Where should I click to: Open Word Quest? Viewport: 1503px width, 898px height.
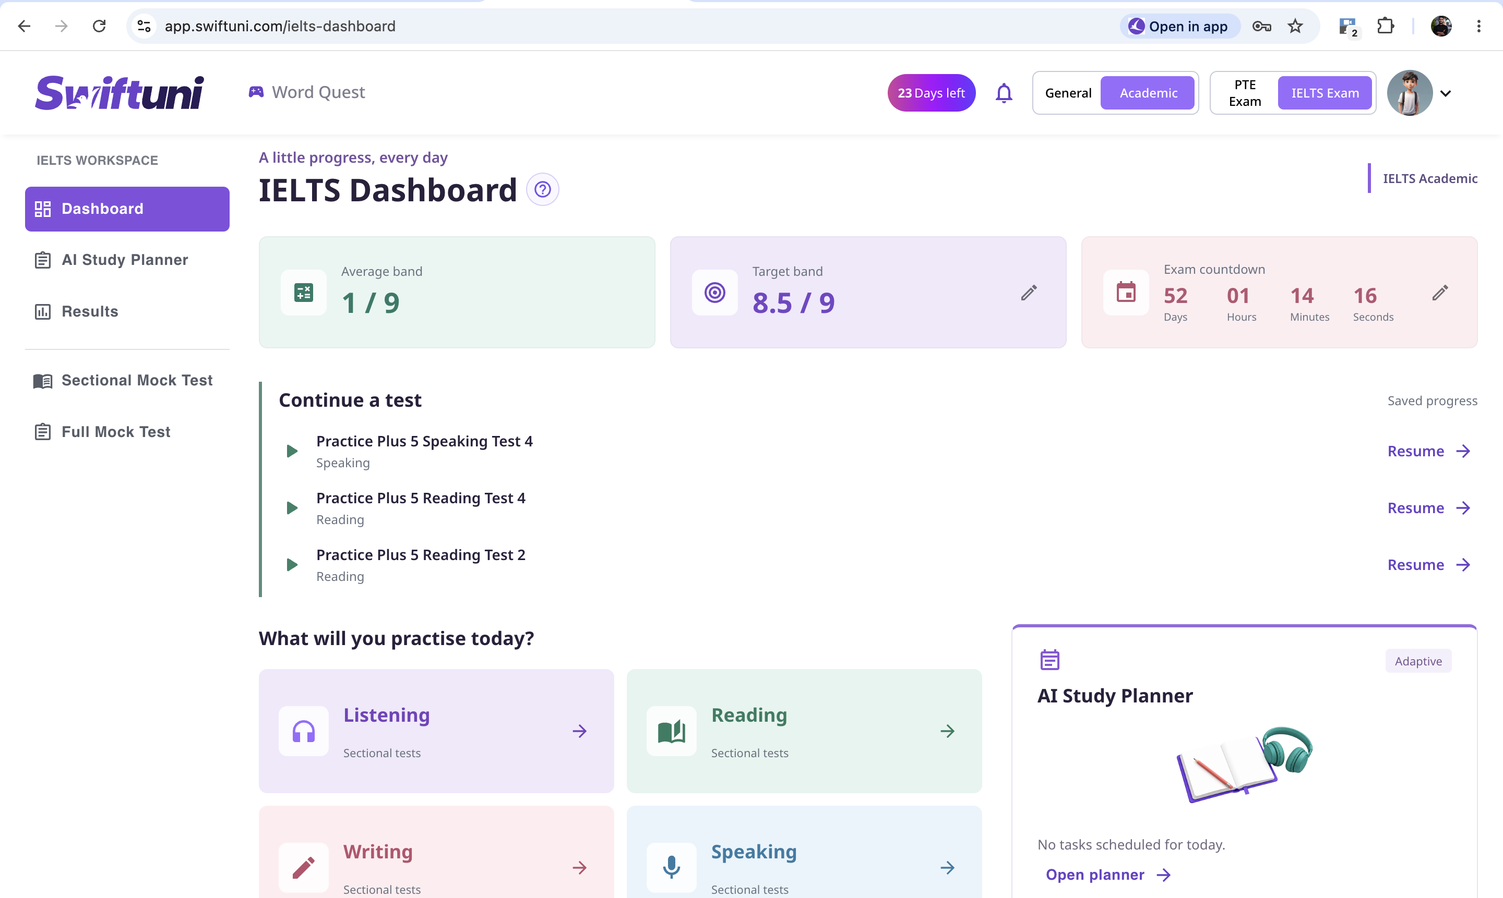click(306, 92)
